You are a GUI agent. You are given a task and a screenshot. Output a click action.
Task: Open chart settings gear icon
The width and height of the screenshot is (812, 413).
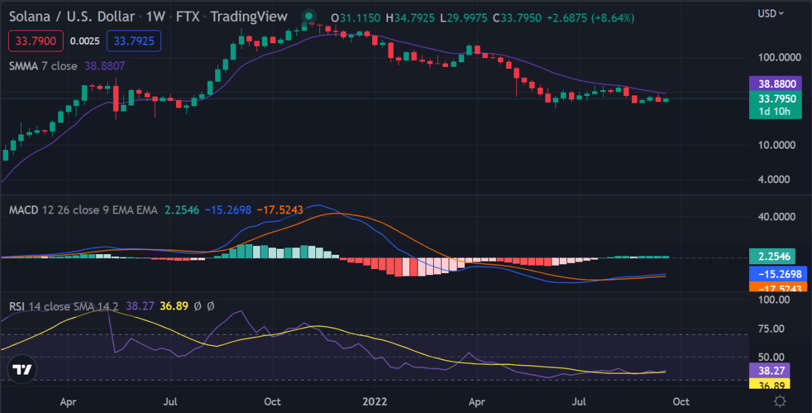pyautogui.click(x=780, y=402)
